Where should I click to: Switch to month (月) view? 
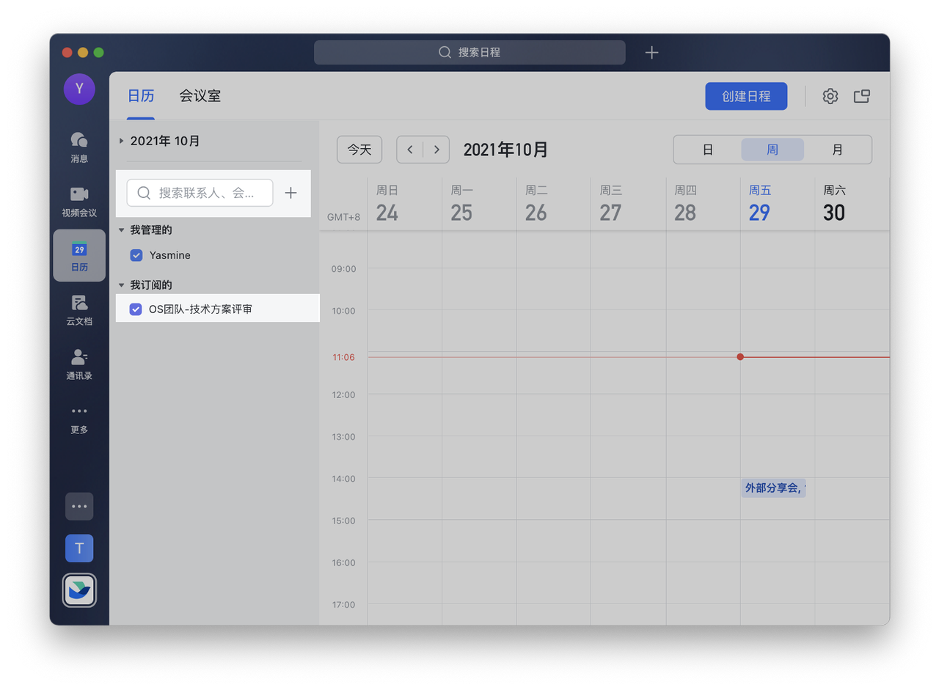pyautogui.click(x=837, y=150)
